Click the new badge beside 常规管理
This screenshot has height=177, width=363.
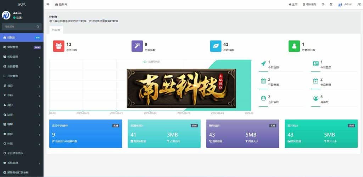tap(37, 47)
